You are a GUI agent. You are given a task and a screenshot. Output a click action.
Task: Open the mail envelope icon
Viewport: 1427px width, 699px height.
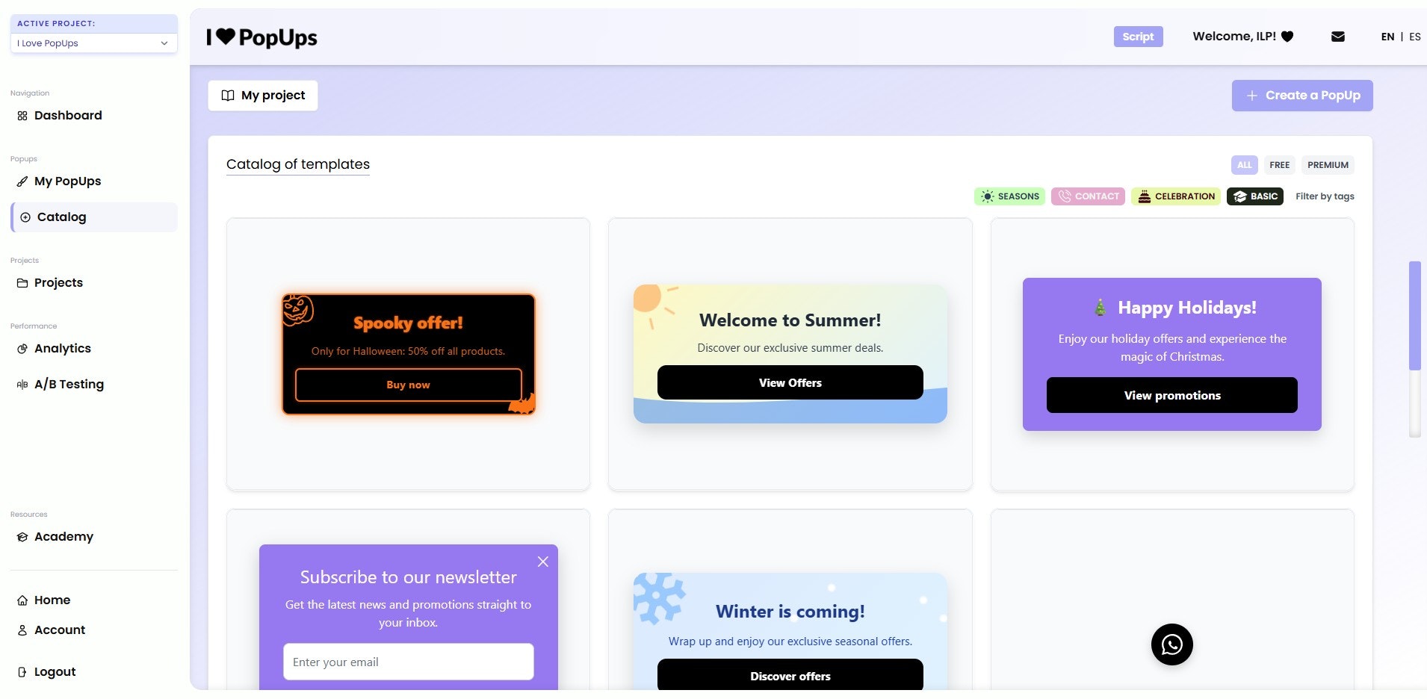[1338, 37]
